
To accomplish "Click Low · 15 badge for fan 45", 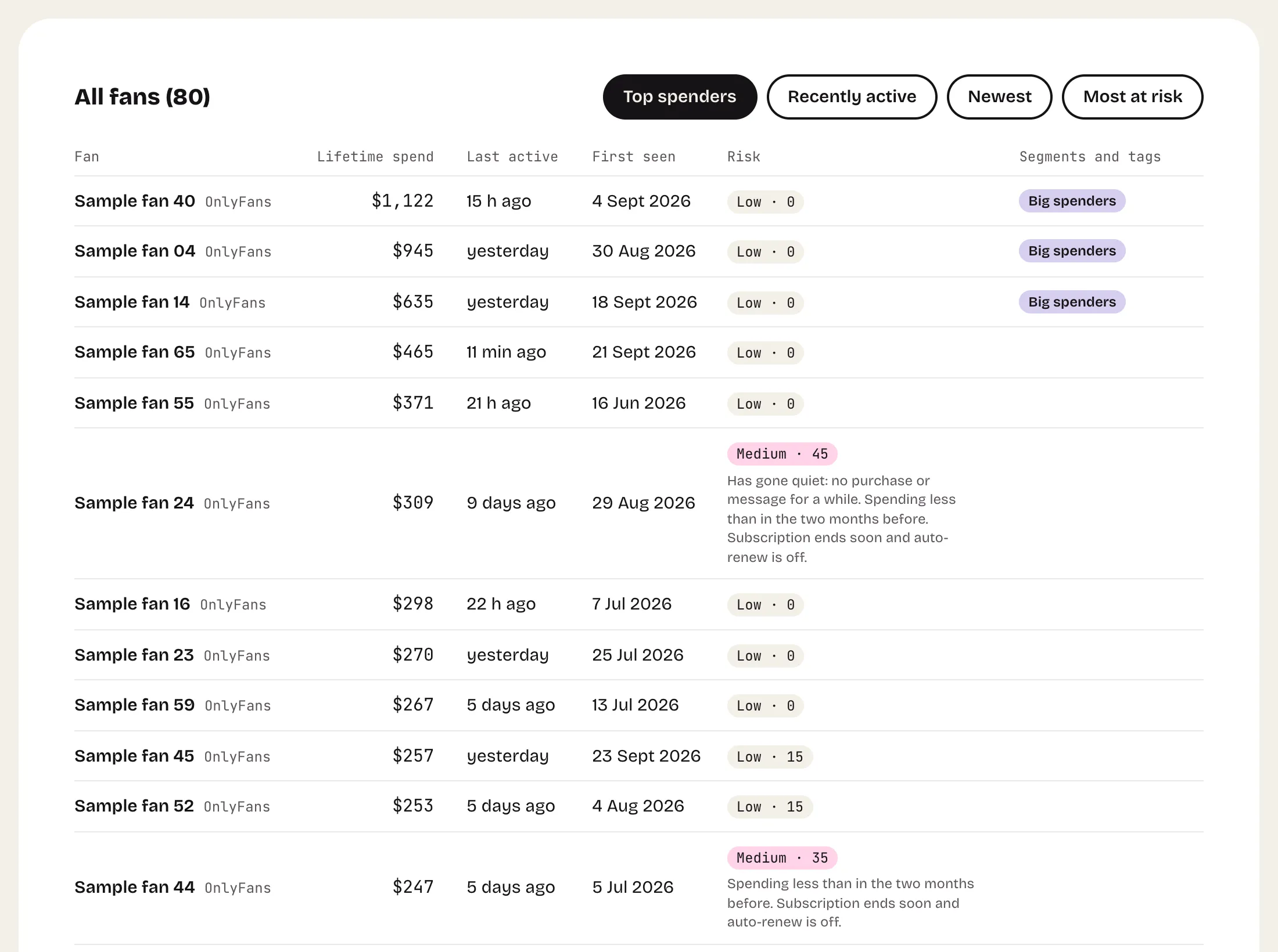I will click(x=770, y=757).
